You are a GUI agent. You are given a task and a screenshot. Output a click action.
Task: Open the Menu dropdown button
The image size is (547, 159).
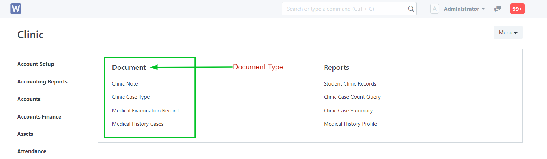coord(508,33)
